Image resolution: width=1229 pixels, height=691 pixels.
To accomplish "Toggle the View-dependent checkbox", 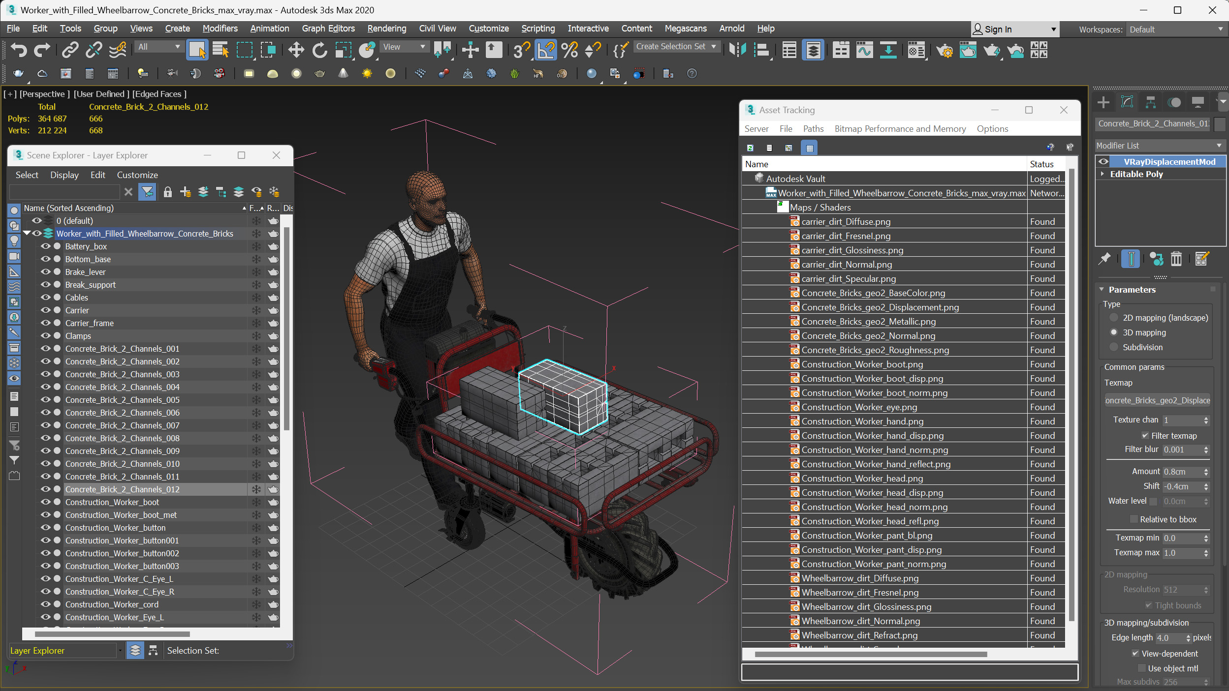I will 1135,654.
